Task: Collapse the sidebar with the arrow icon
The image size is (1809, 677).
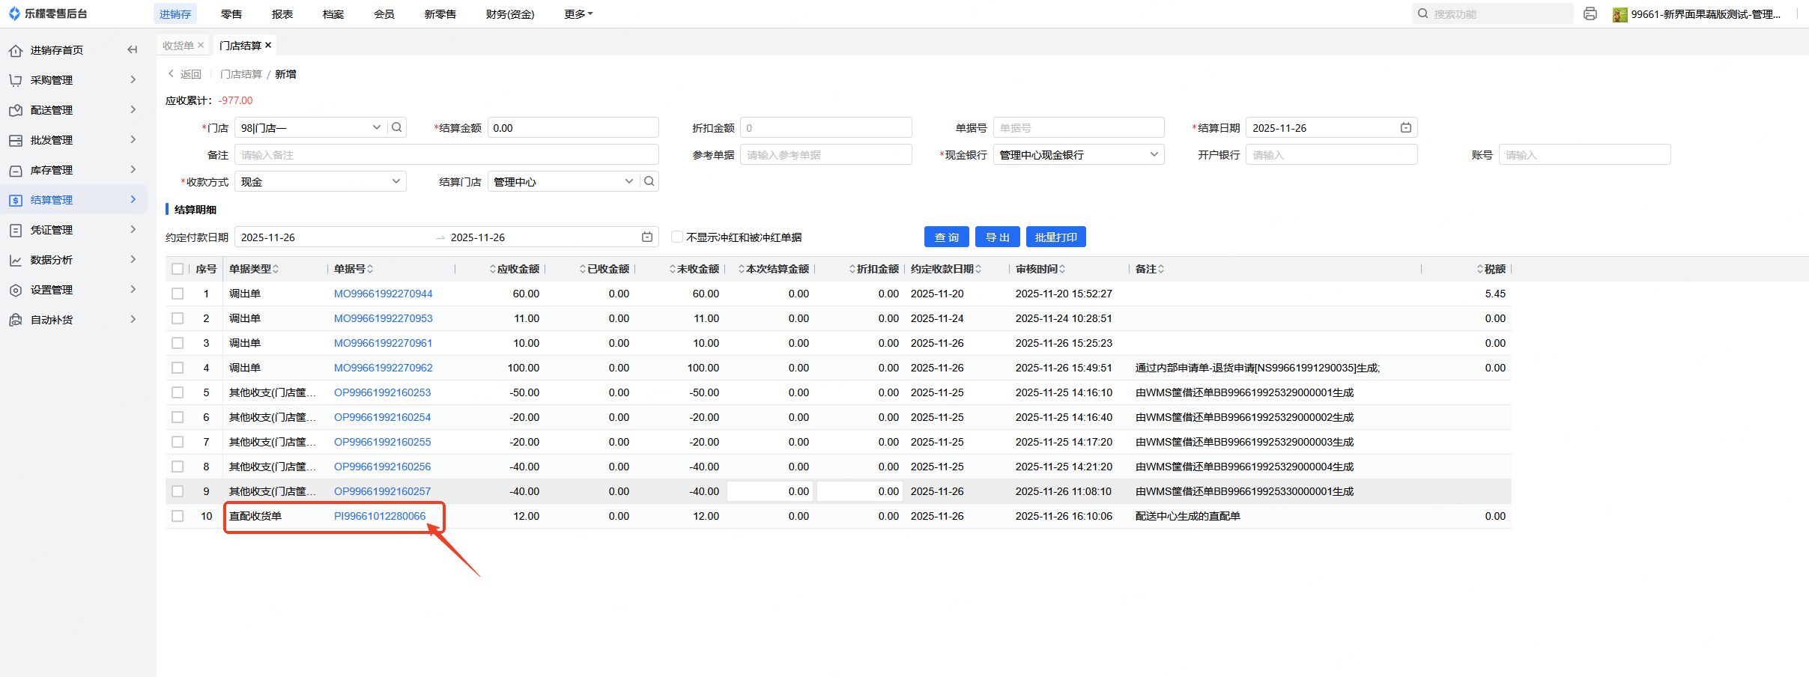Action: [x=133, y=50]
